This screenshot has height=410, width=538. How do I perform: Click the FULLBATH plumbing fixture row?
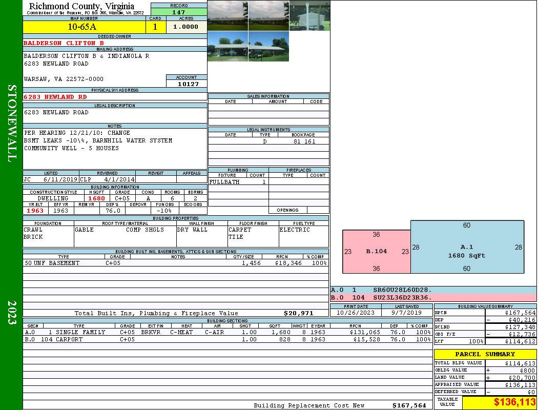[x=238, y=182]
